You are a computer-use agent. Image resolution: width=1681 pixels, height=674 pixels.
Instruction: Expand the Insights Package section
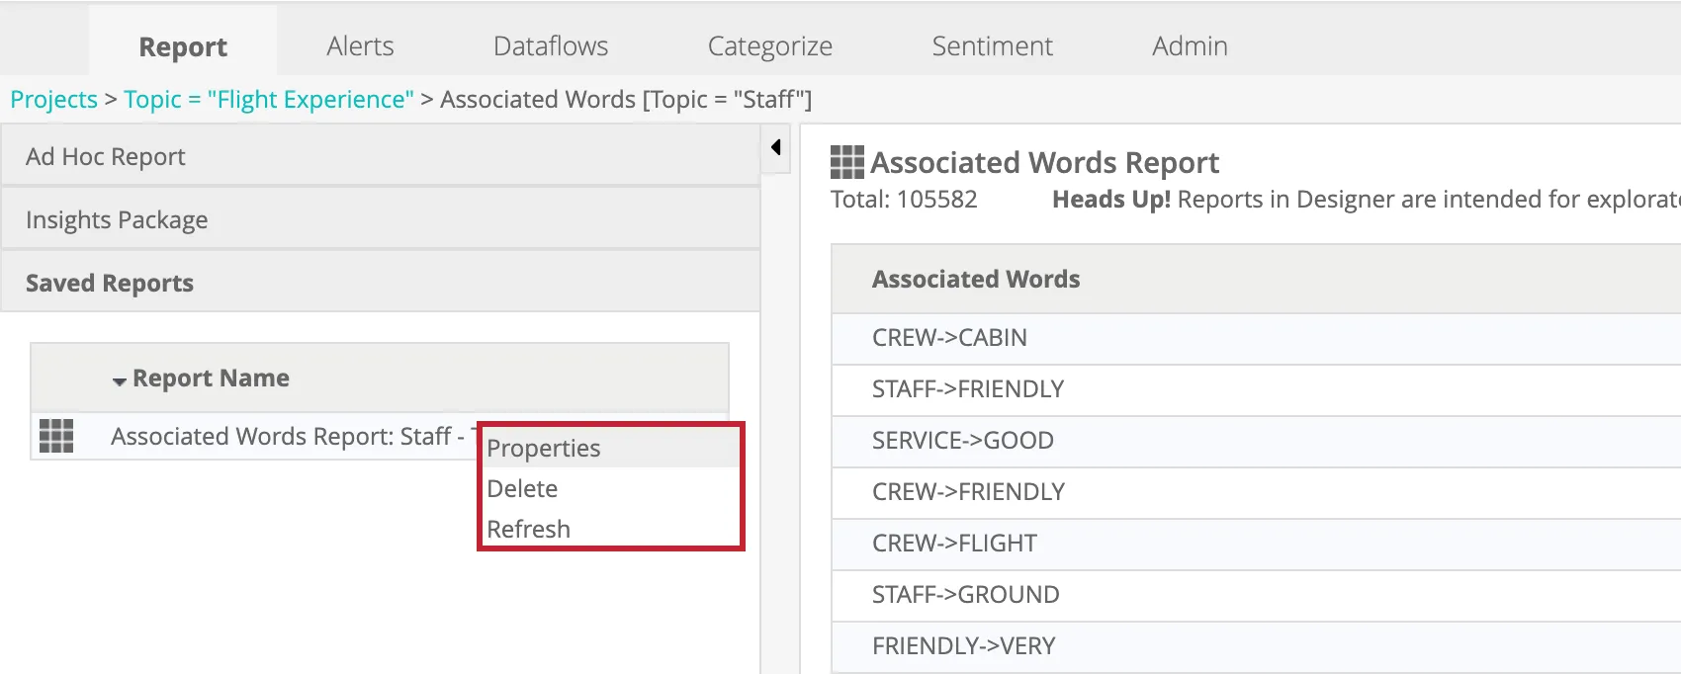click(117, 220)
